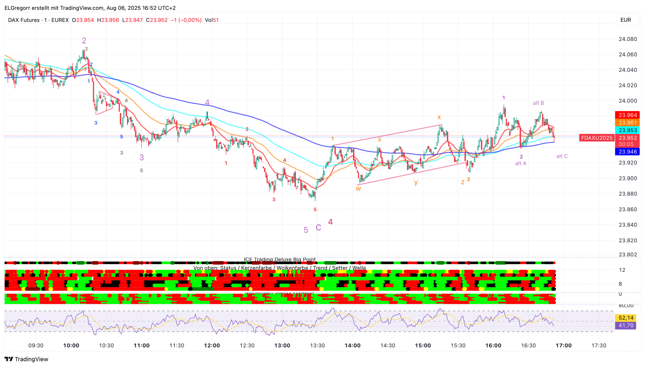Viewport: 646px width, 367px height.
Task: Select the 'alt B' wave label
Action: tap(538, 103)
